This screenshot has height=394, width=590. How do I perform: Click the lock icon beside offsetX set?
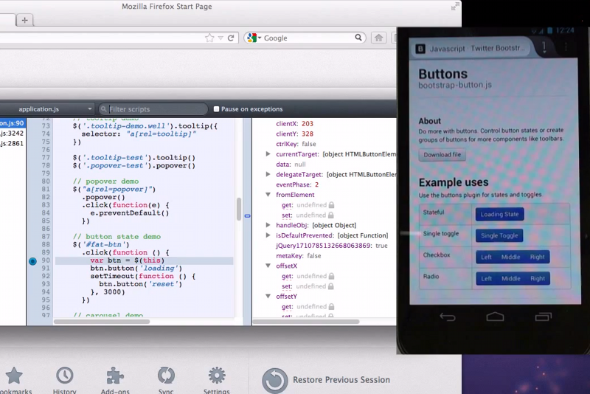pos(331,286)
